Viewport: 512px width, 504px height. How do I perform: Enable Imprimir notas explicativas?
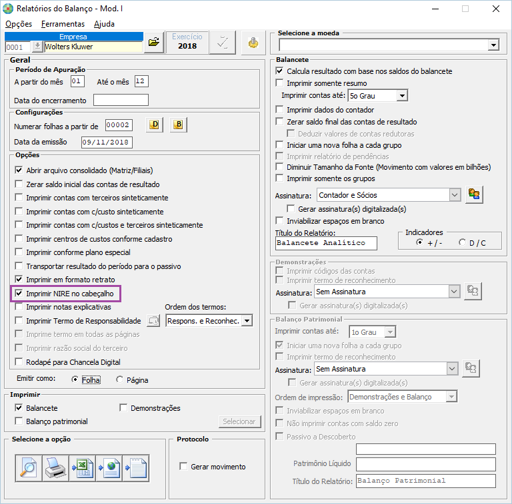pos(19,307)
